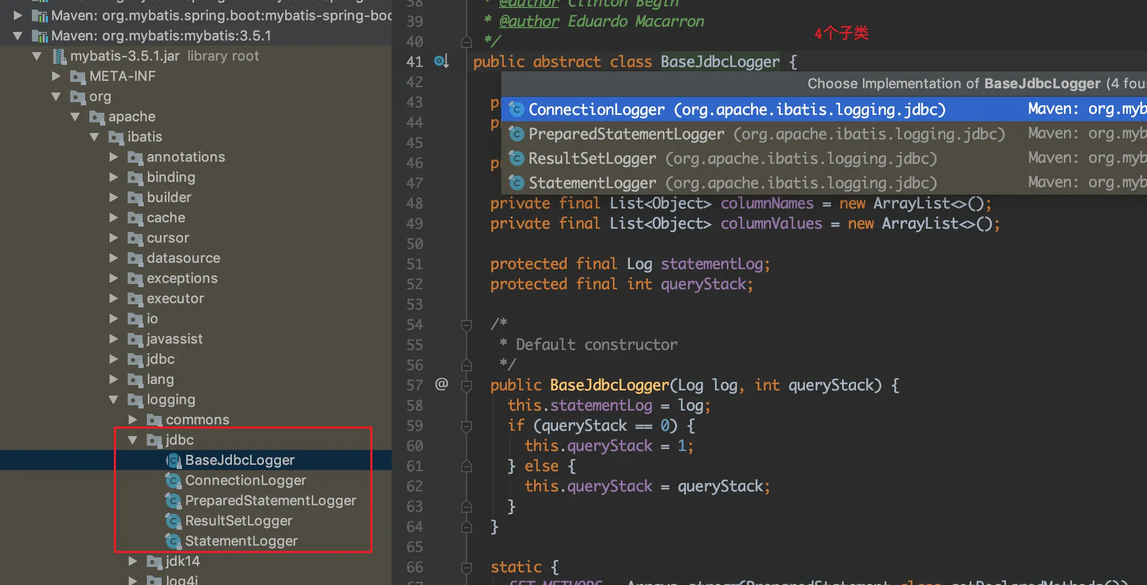Image resolution: width=1147 pixels, height=585 pixels.
Task: Click the BaseJdbcLogger class icon in tree
Action: point(173,461)
